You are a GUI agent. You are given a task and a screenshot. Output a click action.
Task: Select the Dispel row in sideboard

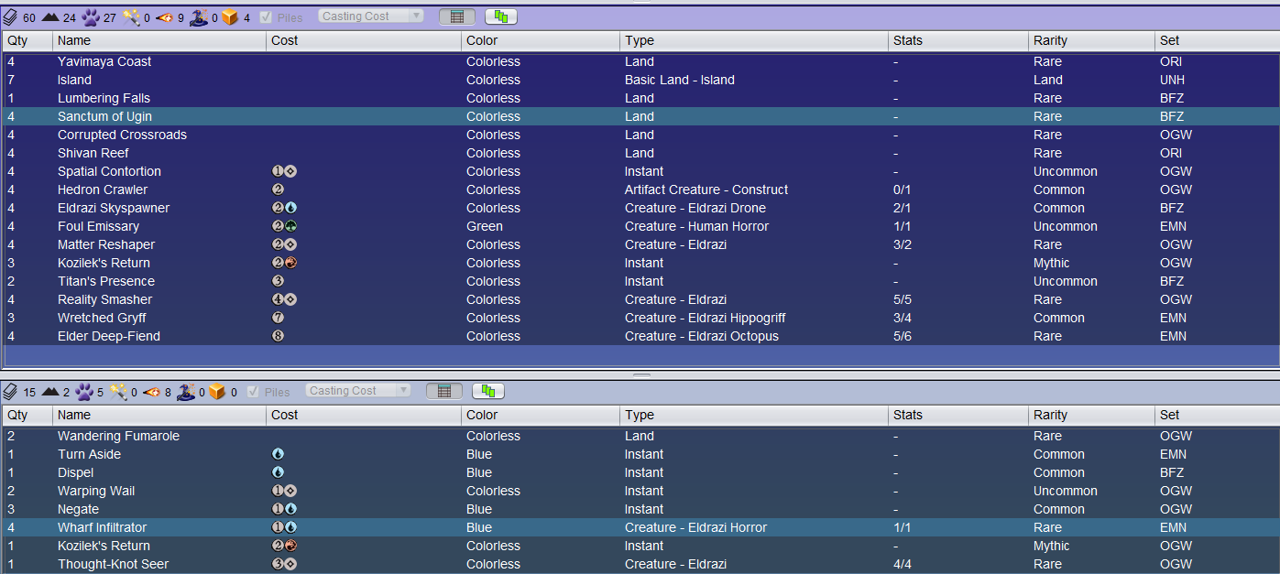click(x=640, y=472)
